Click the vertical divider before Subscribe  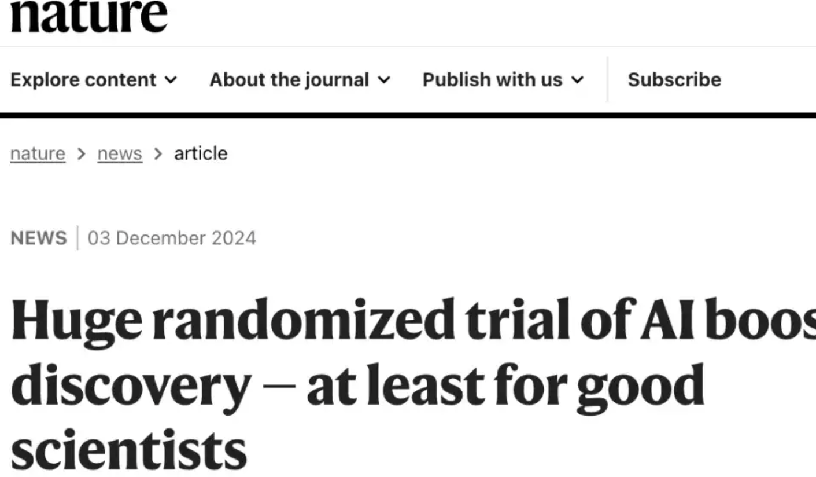pos(607,80)
